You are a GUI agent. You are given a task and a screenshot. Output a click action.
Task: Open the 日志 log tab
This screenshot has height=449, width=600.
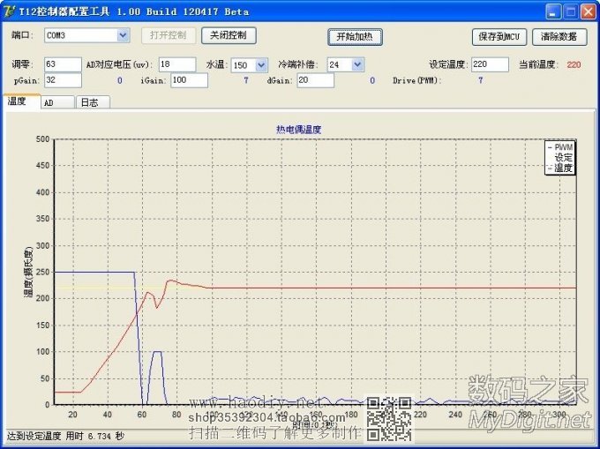pos(89,102)
